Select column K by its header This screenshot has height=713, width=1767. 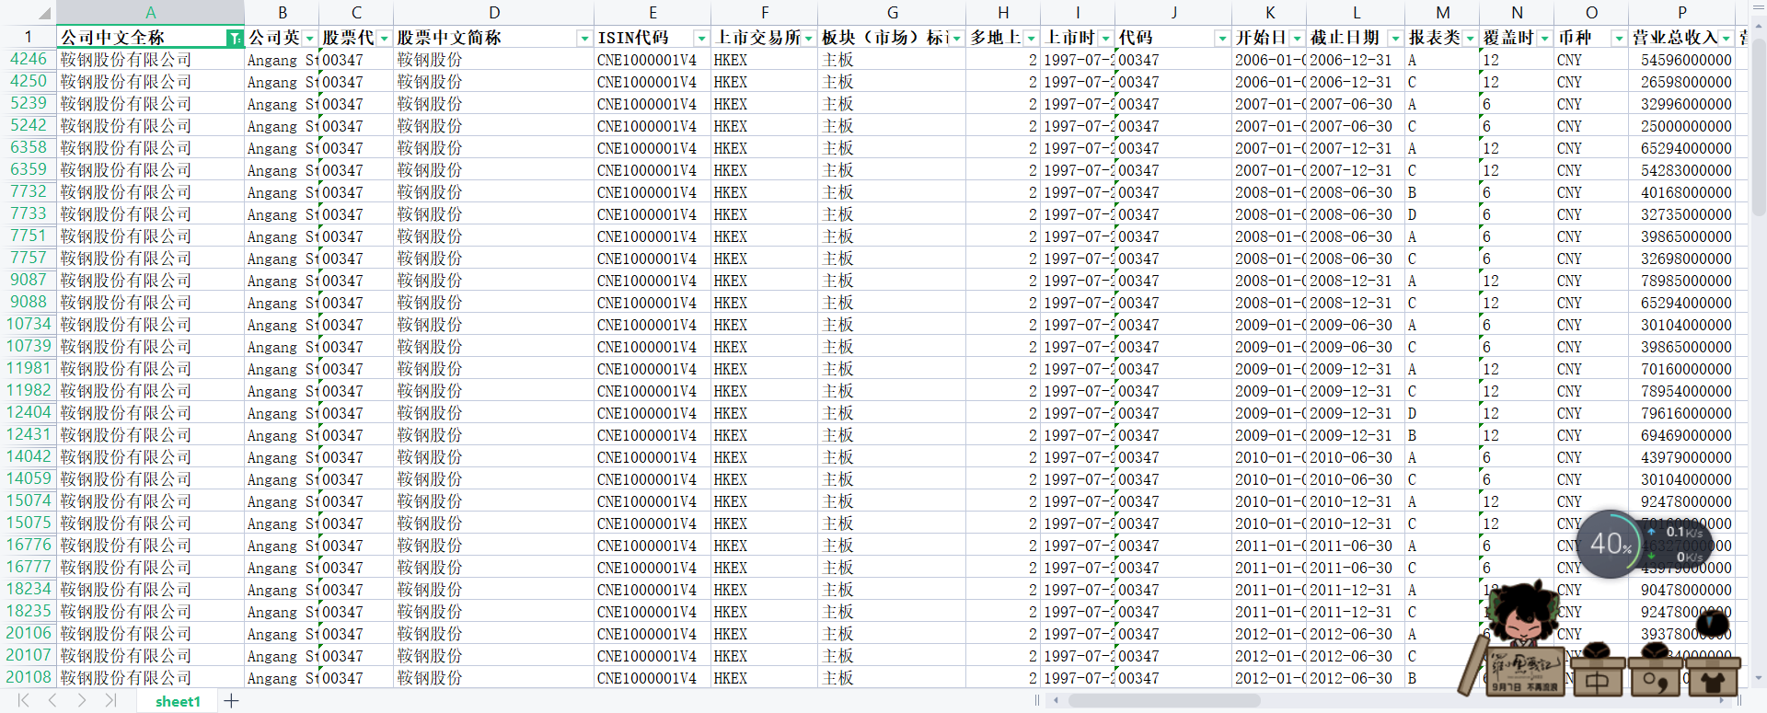tap(1270, 13)
